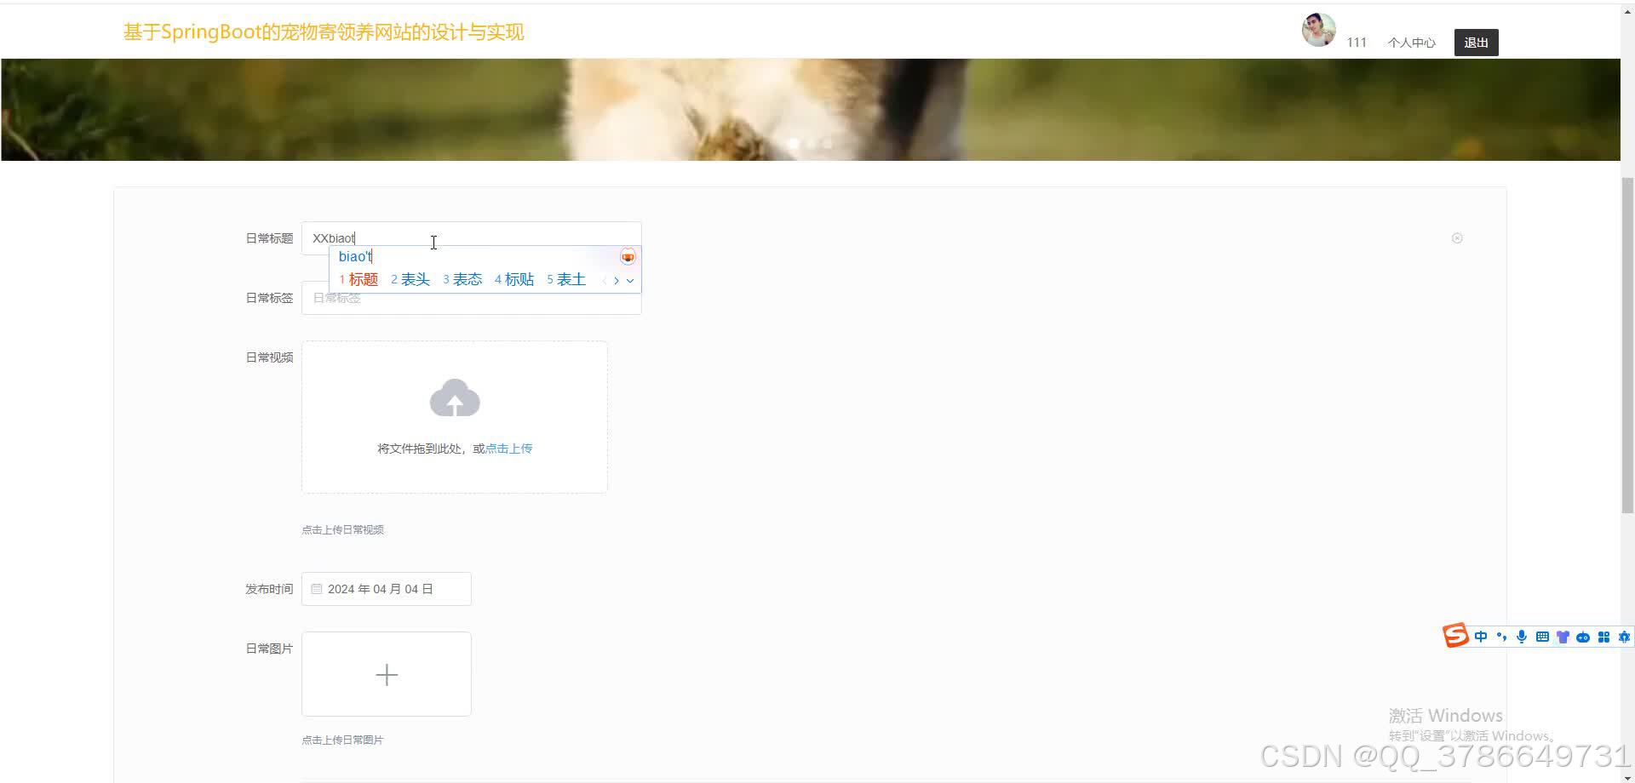Open IME soft keyboard icon
The height and width of the screenshot is (783, 1635).
pyautogui.click(x=1542, y=637)
